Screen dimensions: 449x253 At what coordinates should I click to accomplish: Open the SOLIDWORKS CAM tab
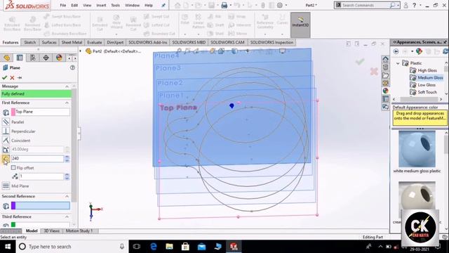pyautogui.click(x=227, y=42)
